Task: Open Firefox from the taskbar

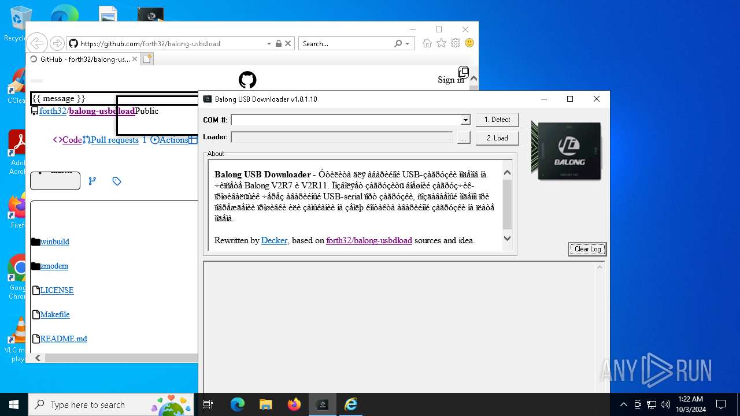Action: coord(294,404)
